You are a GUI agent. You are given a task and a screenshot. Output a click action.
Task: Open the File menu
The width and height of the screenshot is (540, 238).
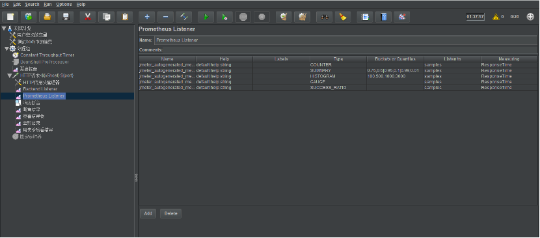[5, 5]
